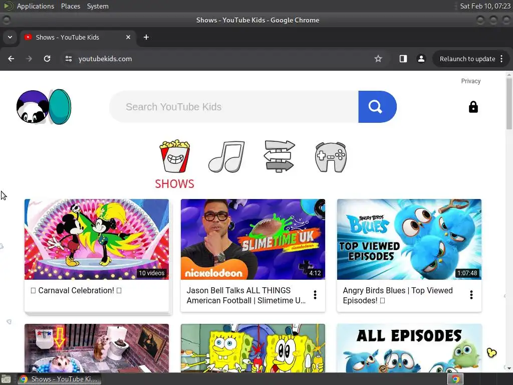
Task: View site information icon in address bar
Action: pos(68,59)
